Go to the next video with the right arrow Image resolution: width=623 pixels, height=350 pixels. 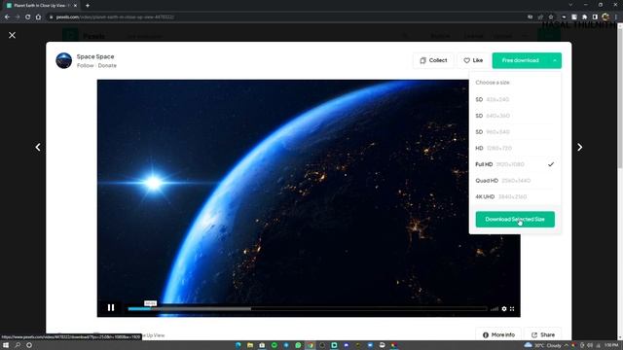580,147
